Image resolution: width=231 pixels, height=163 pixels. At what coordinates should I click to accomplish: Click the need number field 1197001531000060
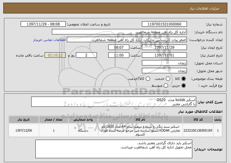tap(164, 24)
